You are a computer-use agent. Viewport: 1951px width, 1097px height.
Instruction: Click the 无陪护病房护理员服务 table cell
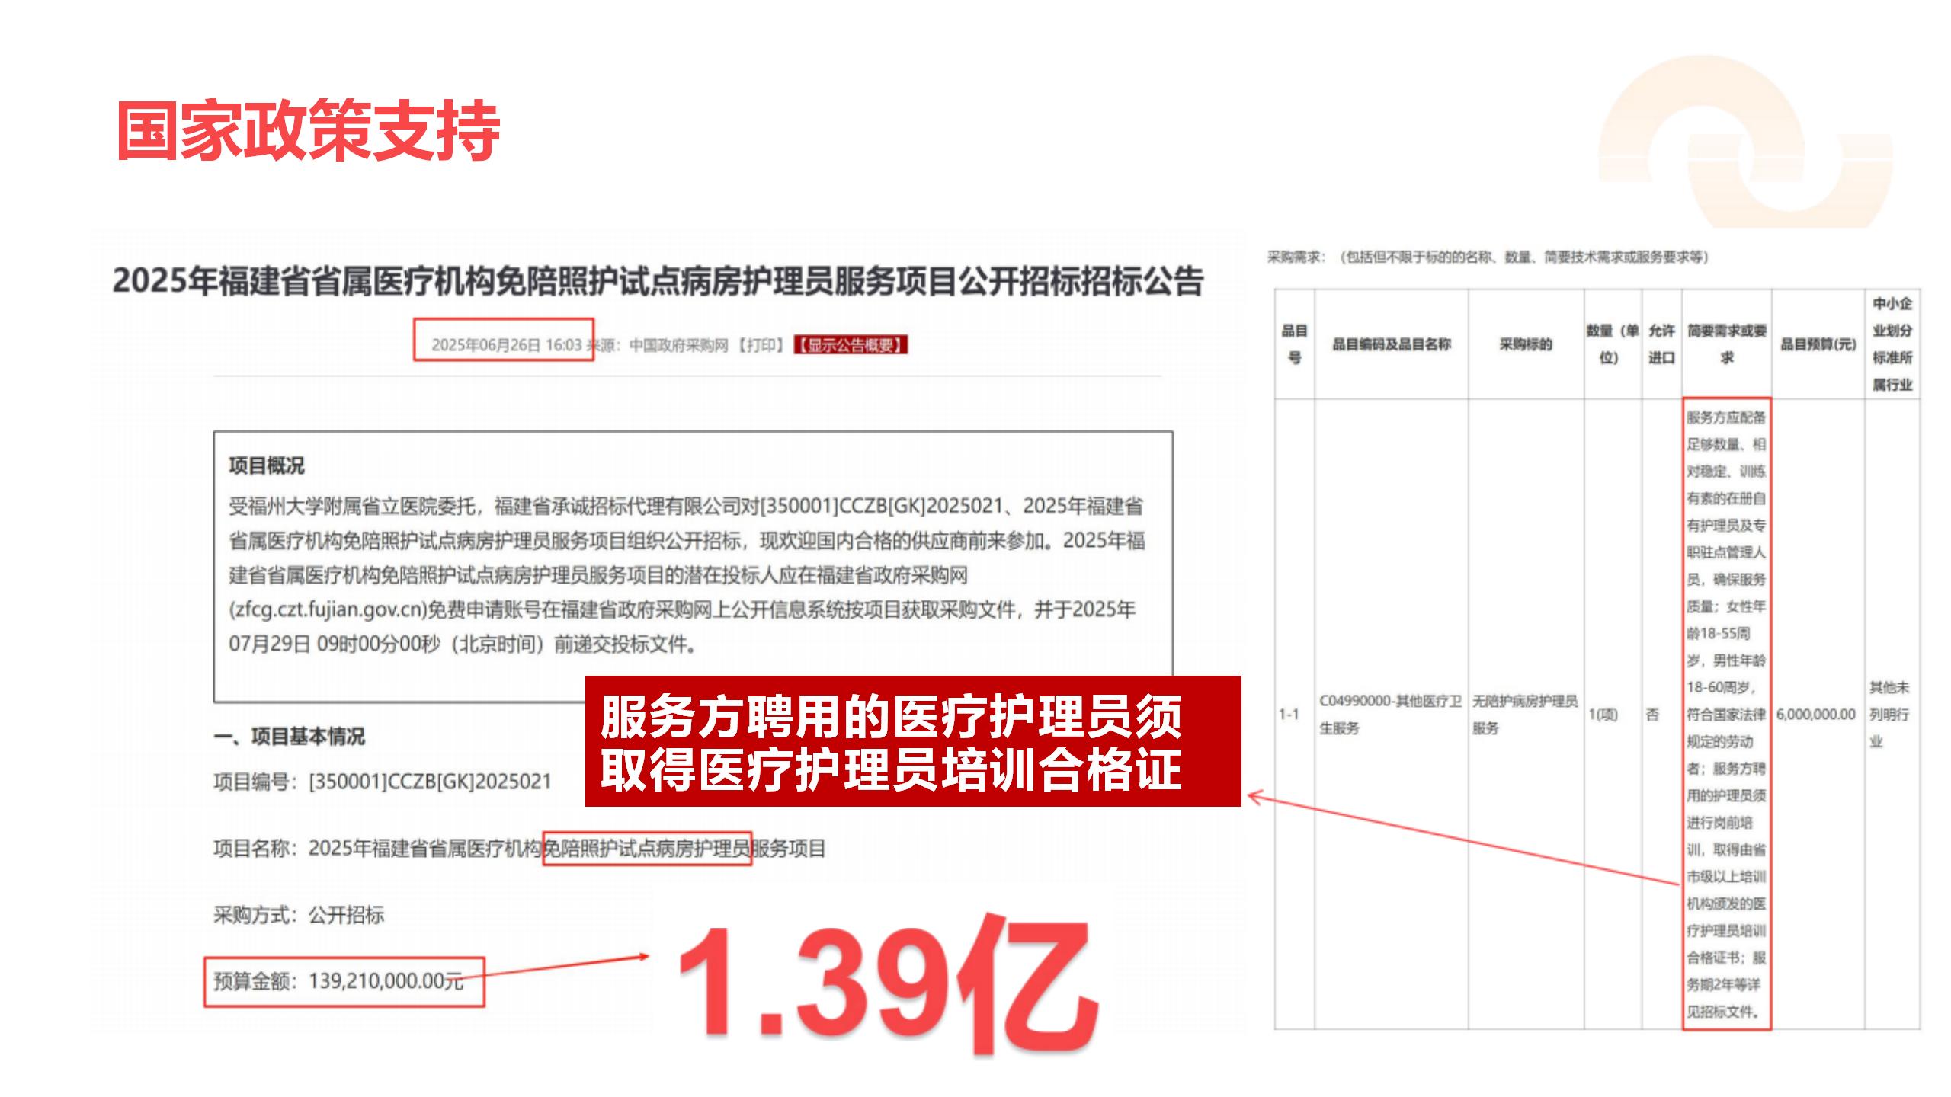[1525, 714]
